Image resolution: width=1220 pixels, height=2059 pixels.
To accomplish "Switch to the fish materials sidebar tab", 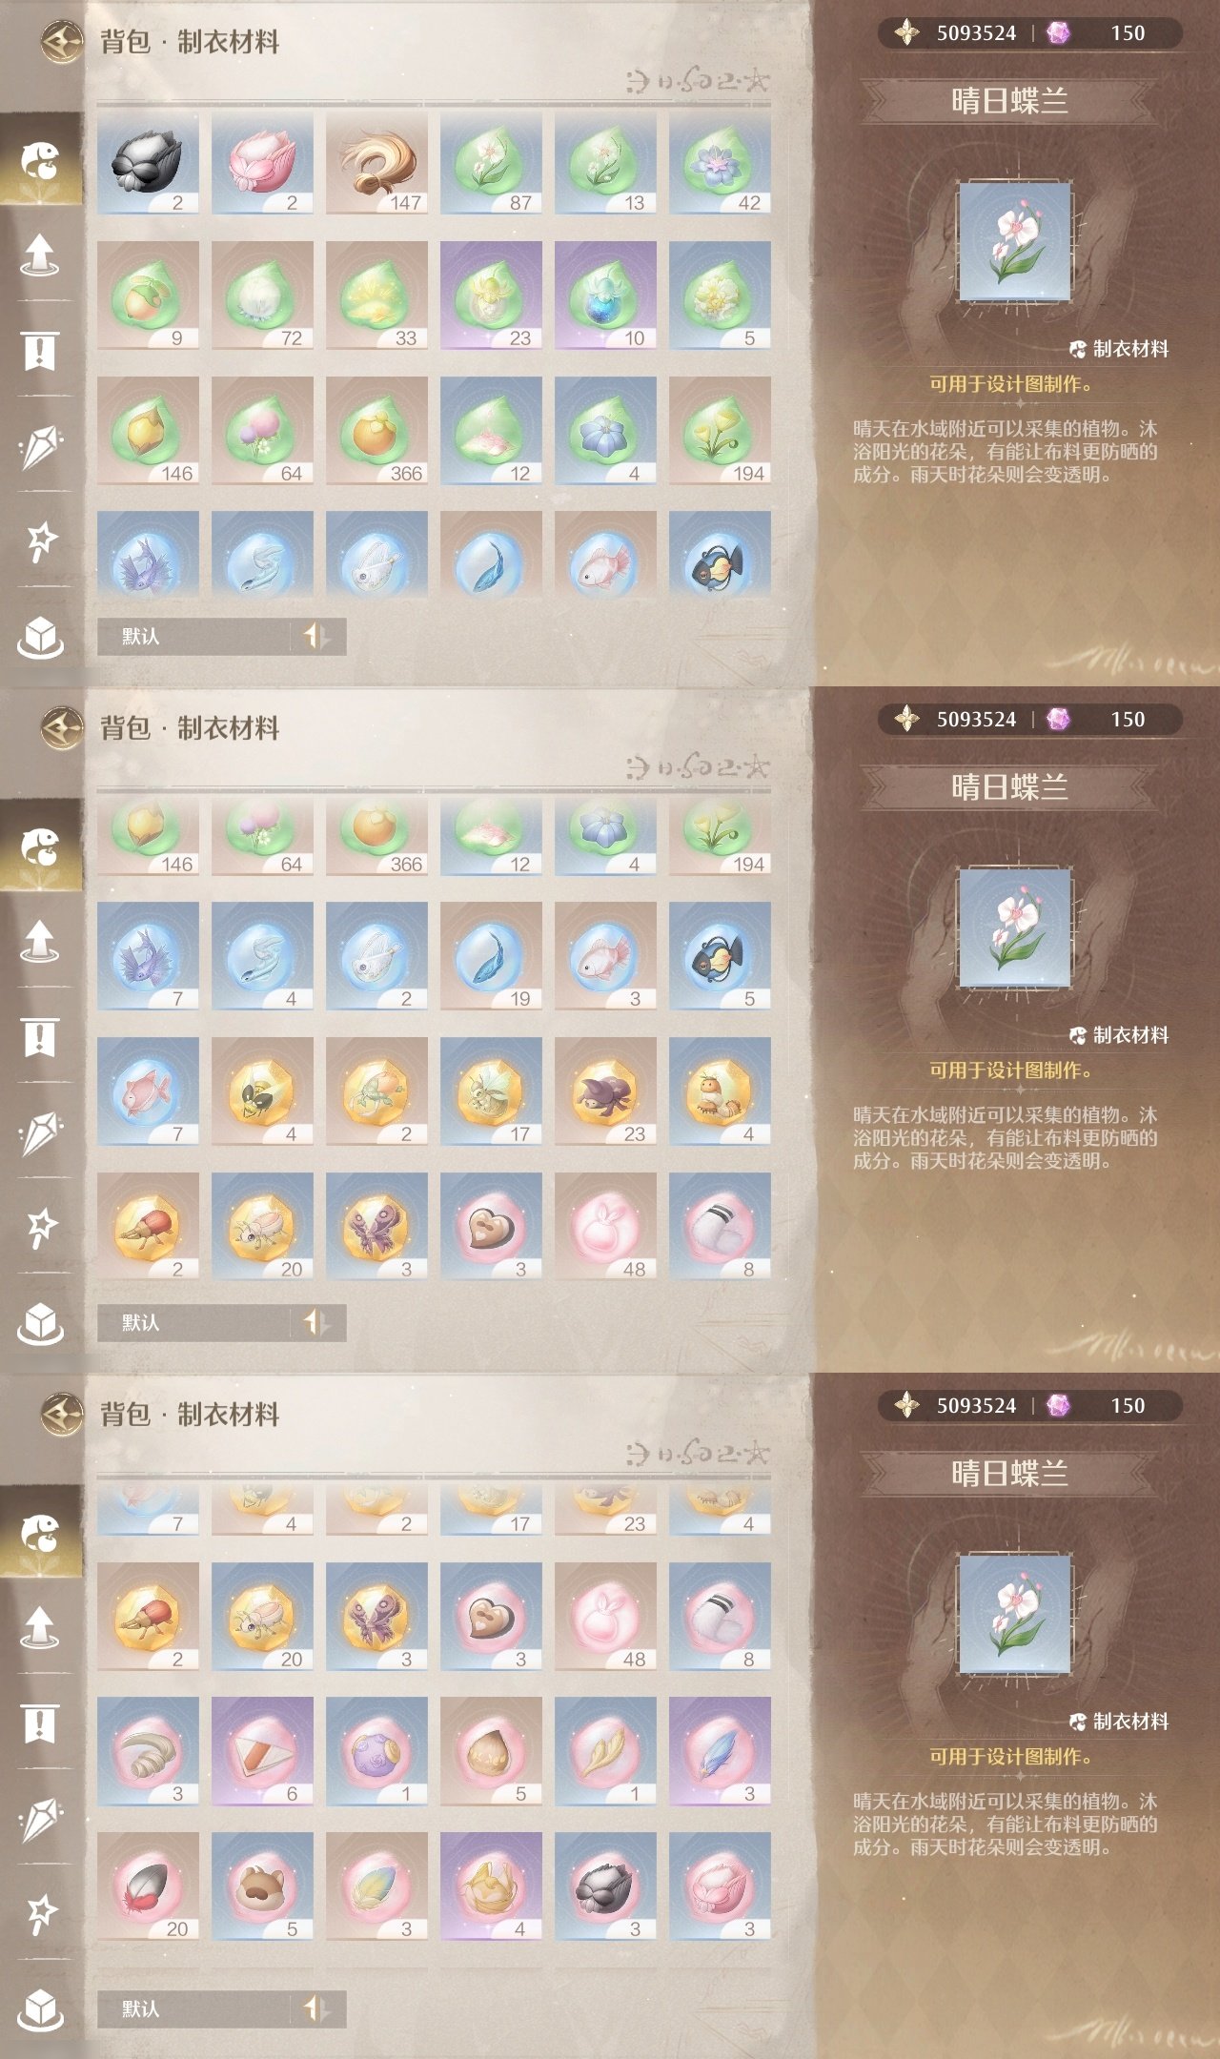I will (40, 160).
